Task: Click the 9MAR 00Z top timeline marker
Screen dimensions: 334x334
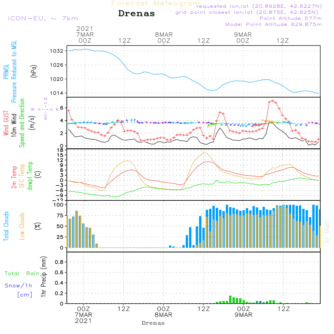Action: coord(243,37)
